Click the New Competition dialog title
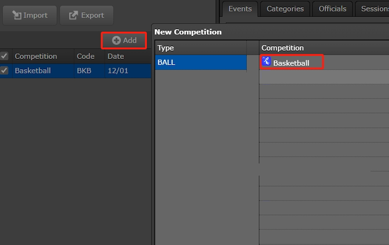Image resolution: width=389 pixels, height=245 pixels. tap(188, 32)
